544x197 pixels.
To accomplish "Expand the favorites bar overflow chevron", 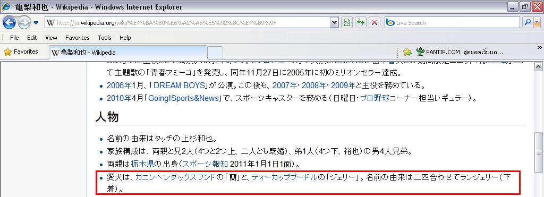I will 540,47.
